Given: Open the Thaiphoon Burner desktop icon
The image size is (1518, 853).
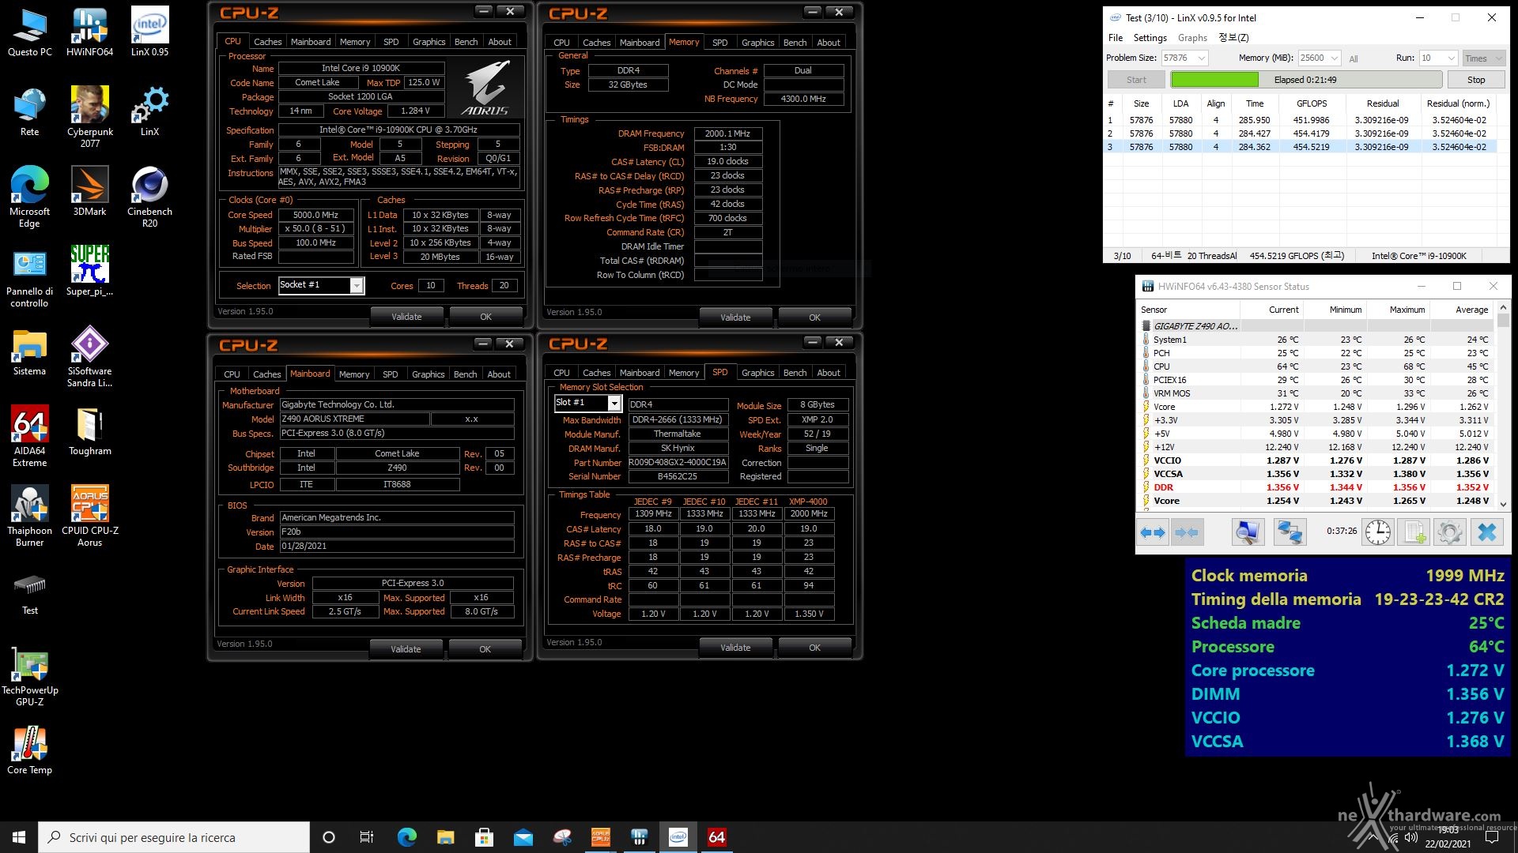Looking at the screenshot, I should [29, 517].
